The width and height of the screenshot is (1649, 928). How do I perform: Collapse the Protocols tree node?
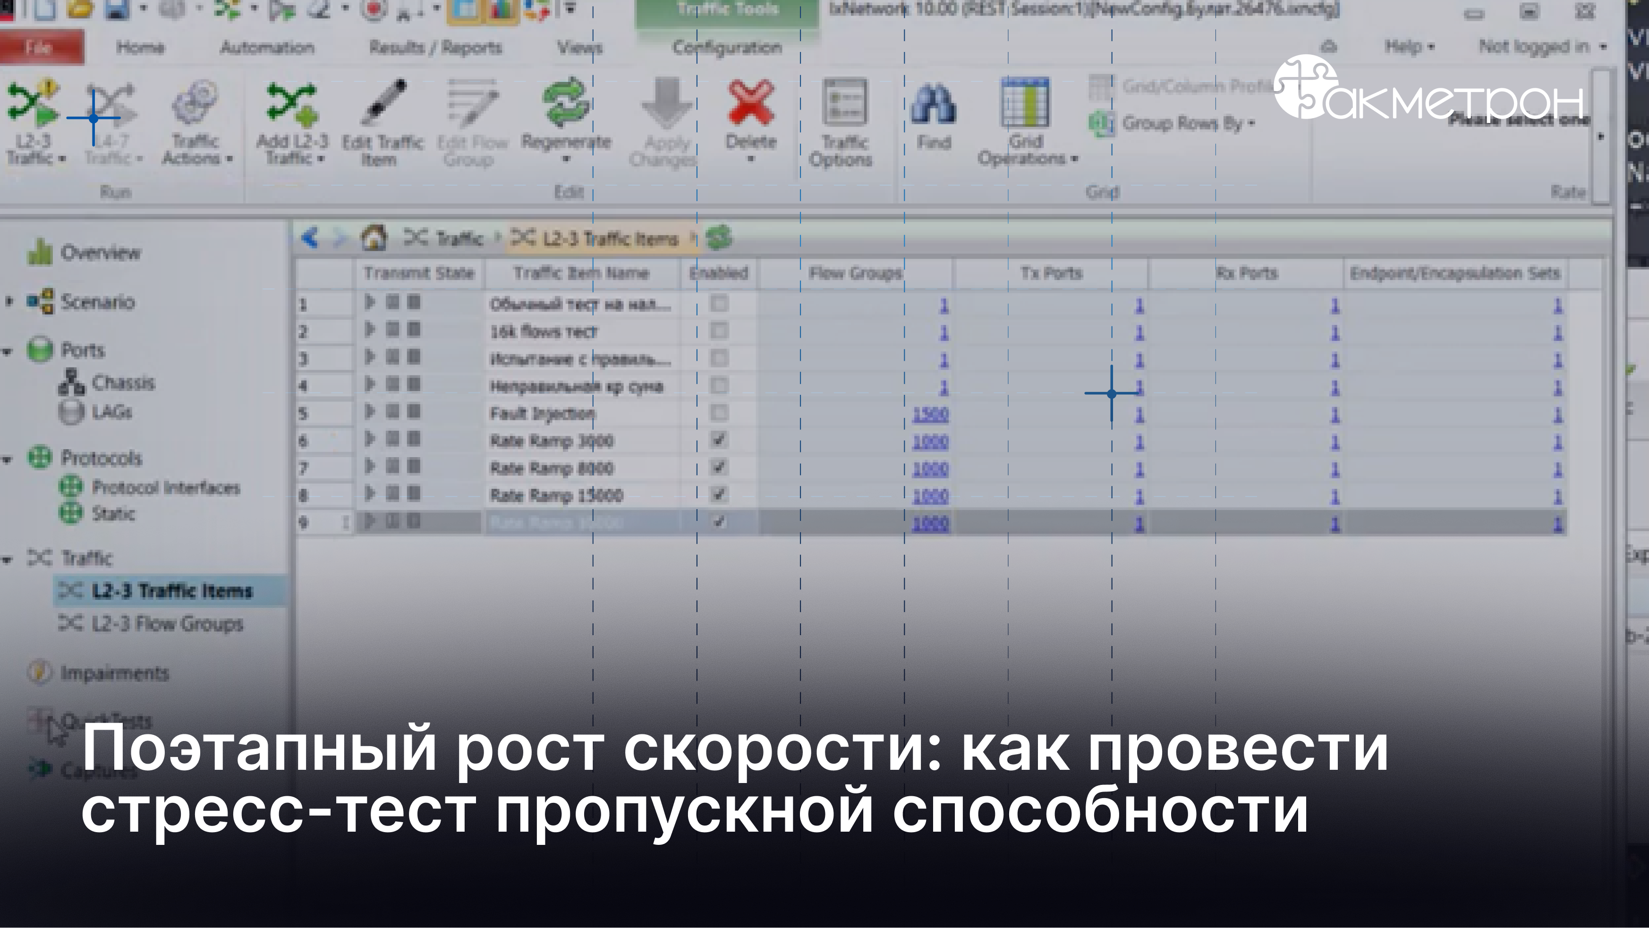[8, 459]
